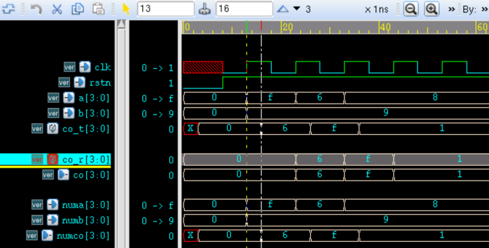Click the value 'f' on a[3:0] waveform
This screenshot has width=489, height=248.
(x=270, y=98)
